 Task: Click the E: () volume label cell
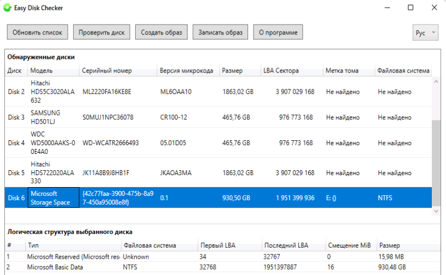click(331, 198)
